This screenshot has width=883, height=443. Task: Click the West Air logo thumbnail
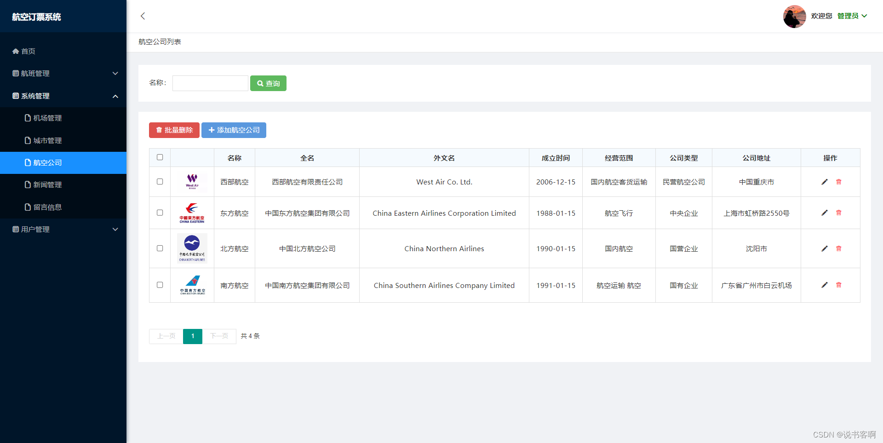tap(192, 182)
